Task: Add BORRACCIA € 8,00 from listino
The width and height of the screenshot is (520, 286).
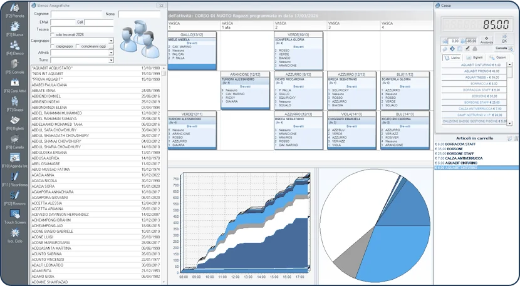Action: (x=474, y=84)
